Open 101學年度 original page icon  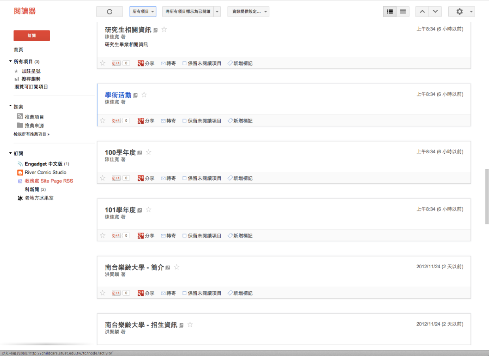tap(140, 210)
